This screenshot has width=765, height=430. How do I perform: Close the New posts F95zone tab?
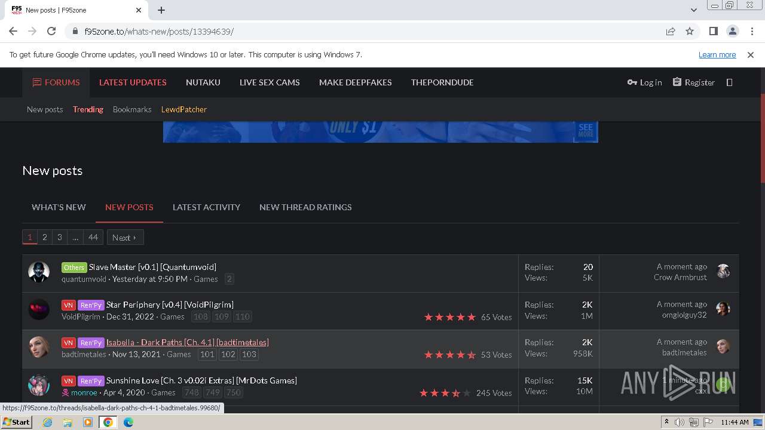139,10
